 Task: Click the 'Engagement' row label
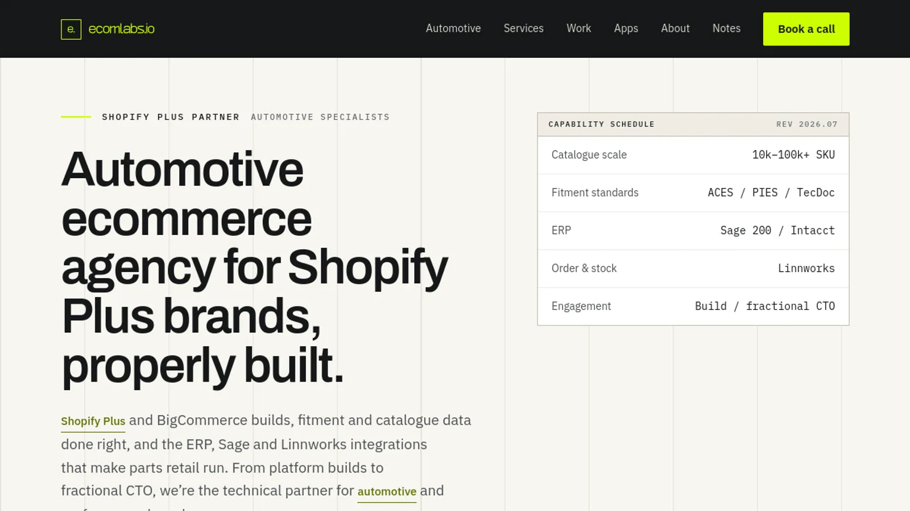(581, 307)
